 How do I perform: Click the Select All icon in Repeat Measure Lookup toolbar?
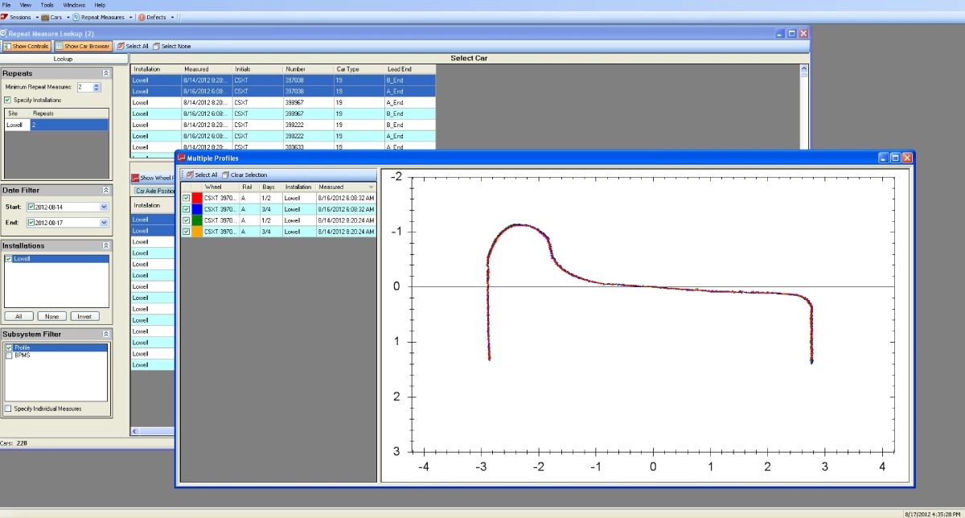point(121,46)
